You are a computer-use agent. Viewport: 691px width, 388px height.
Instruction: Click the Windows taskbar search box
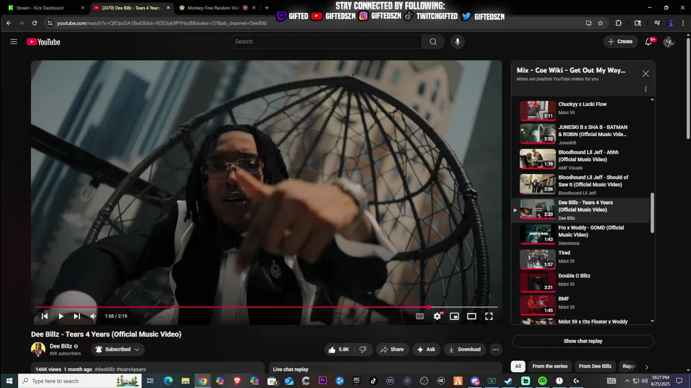80,381
